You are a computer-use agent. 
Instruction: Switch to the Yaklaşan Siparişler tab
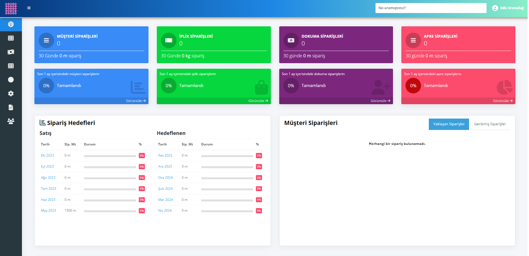tap(449, 124)
